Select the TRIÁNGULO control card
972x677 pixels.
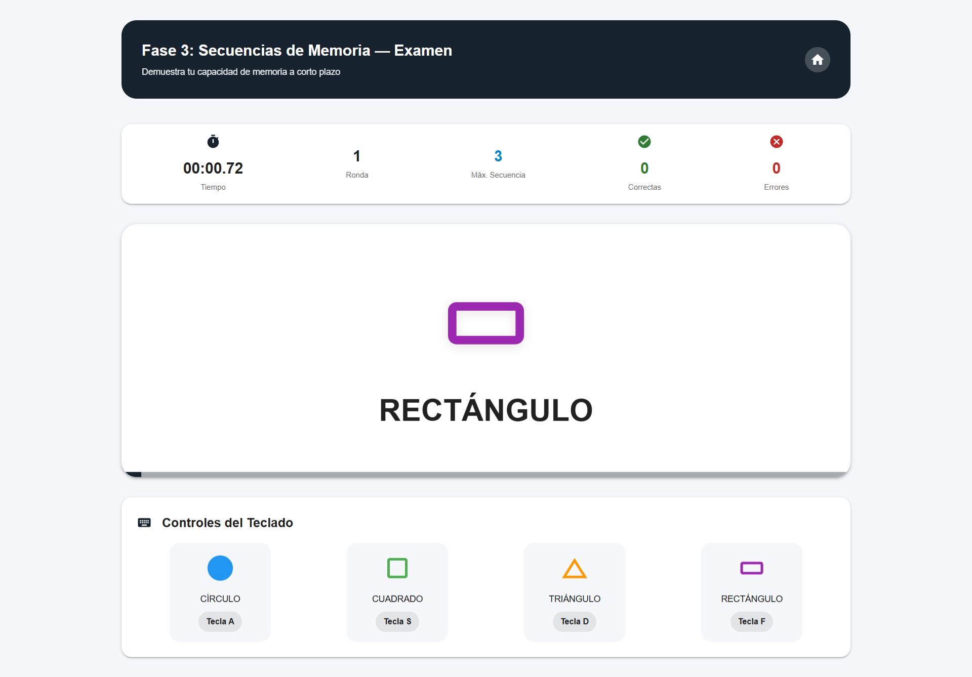click(x=574, y=593)
